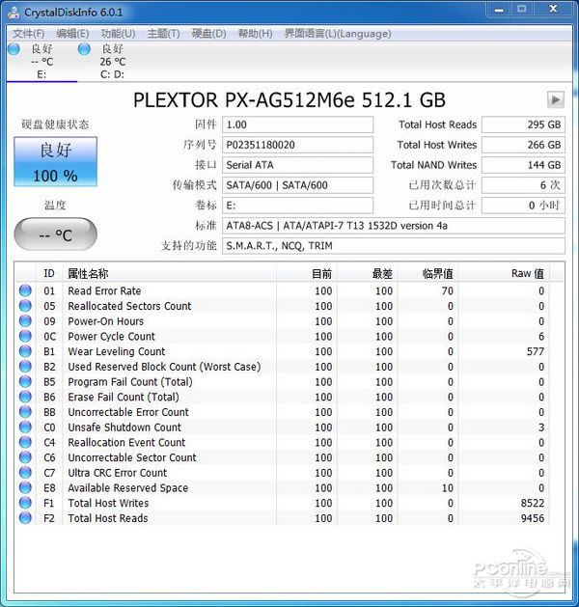This screenshot has height=607, width=579.
Task: Click status circle for Read Error Rate
Action: 25,290
